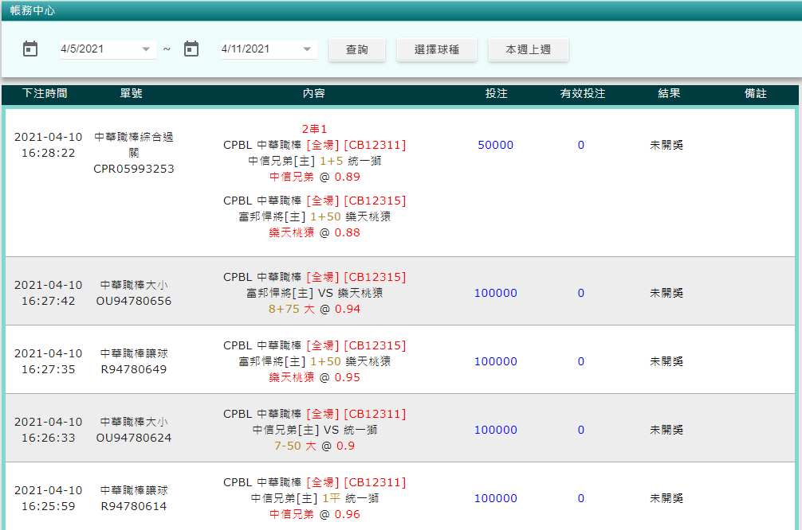802x530 pixels.
Task: Click 樂天桃猿 @ 0.95 pick
Action: pyautogui.click(x=315, y=378)
